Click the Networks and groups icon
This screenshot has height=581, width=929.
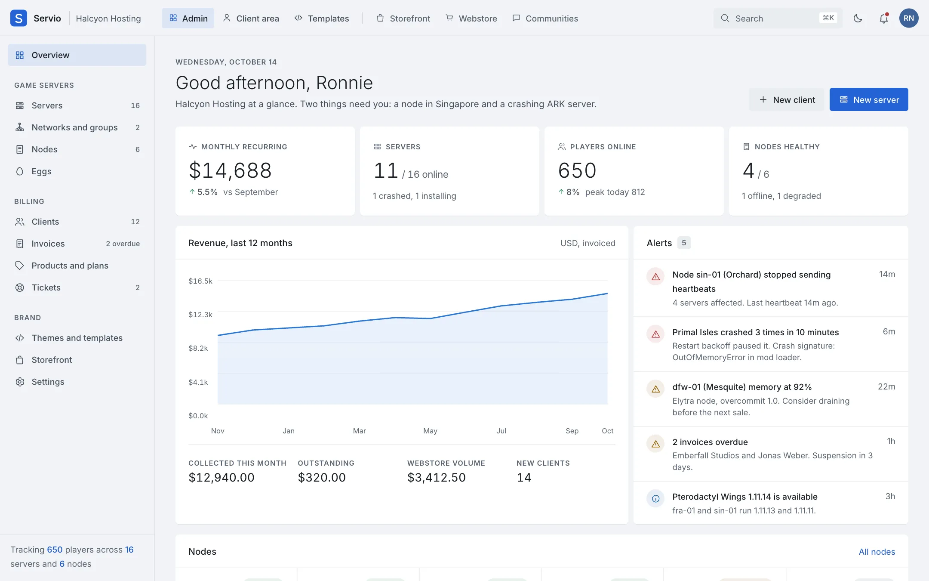(20, 127)
